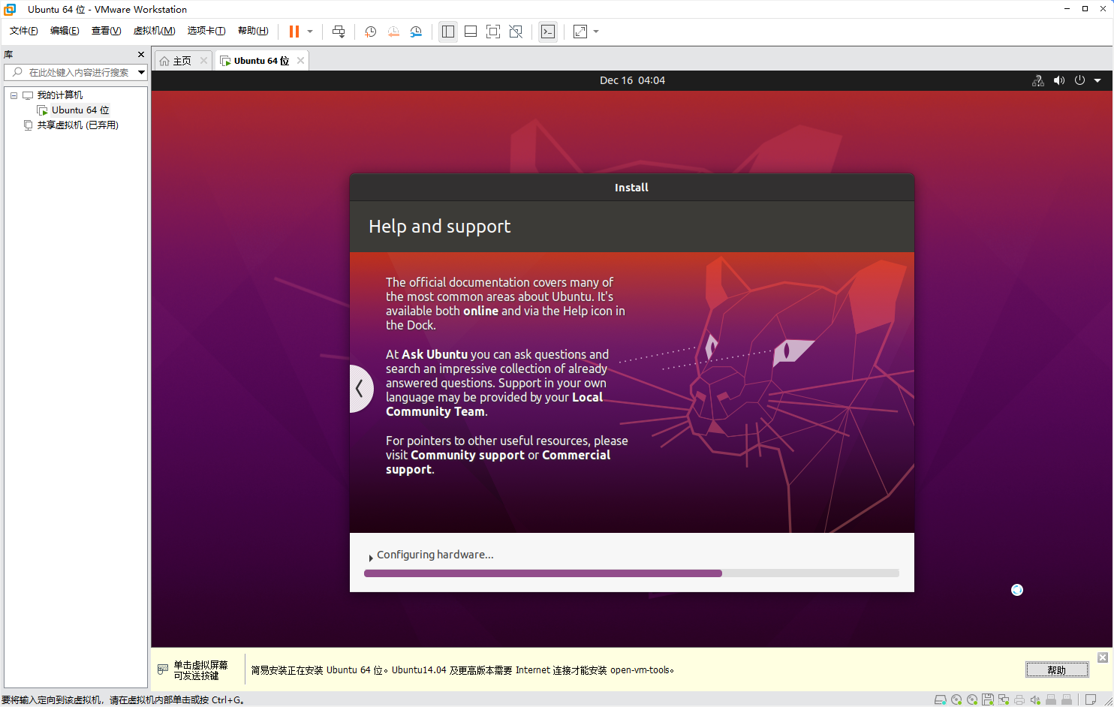Viewport: 1114px width, 707px height.
Task: Dismiss the yellow easy-install notification bar
Action: click(1103, 657)
